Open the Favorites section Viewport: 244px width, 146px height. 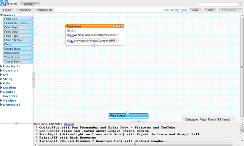(x=10, y=96)
